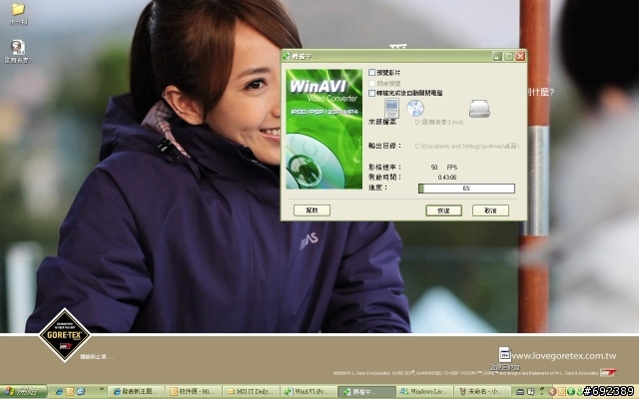Click the keyboard language bar icon in the taskbar
Screen dimensions: 639x399
click(520, 392)
